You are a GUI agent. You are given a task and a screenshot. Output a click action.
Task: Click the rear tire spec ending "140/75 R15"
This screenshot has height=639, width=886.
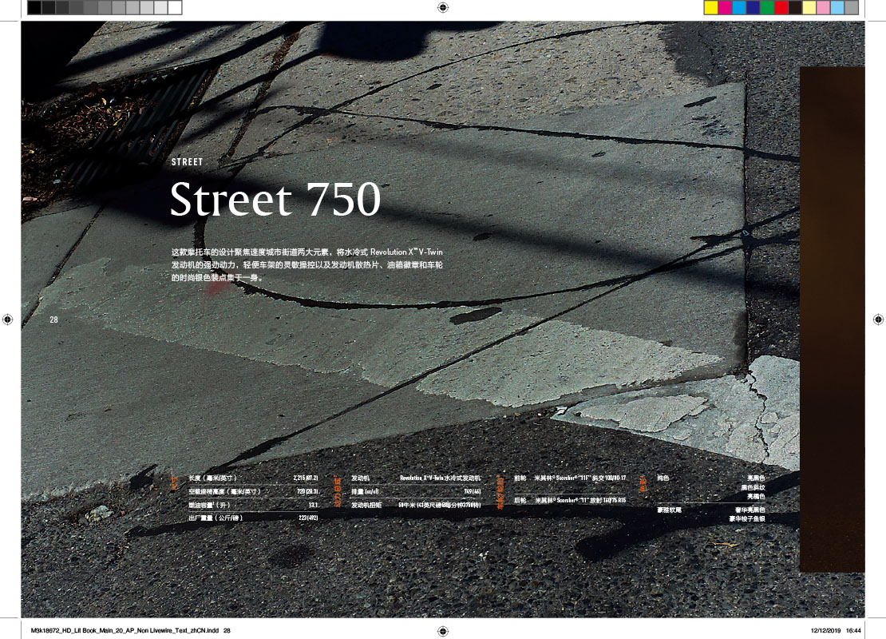pos(580,501)
